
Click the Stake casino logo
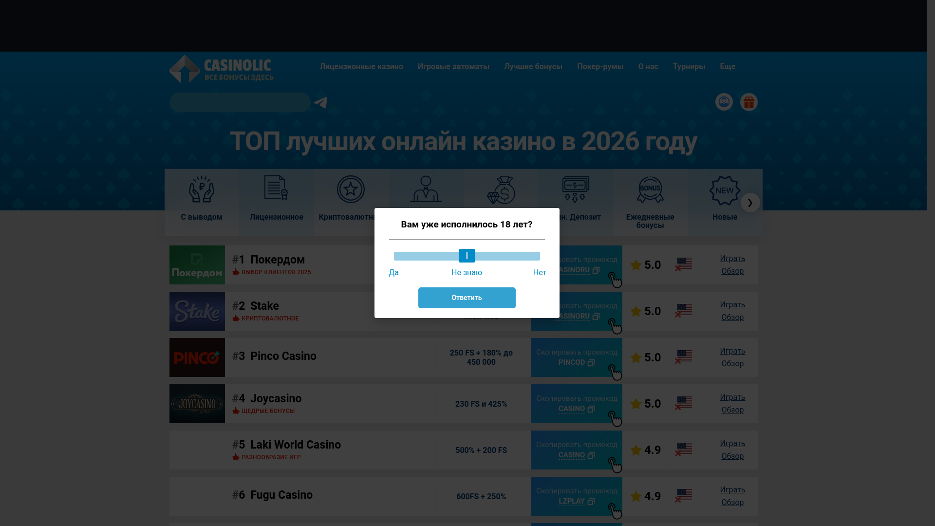pos(197,311)
